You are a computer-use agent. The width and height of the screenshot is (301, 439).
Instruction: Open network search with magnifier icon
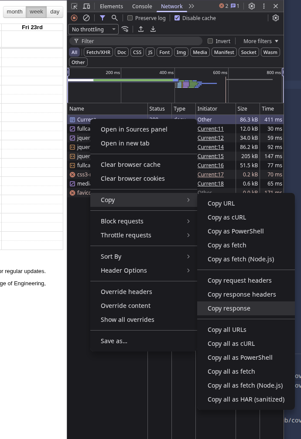[114, 18]
